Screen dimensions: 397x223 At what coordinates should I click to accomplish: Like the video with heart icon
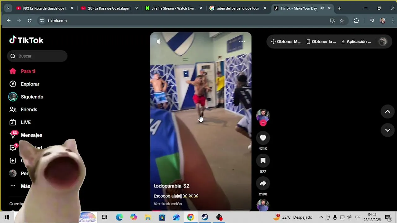[x=263, y=138]
